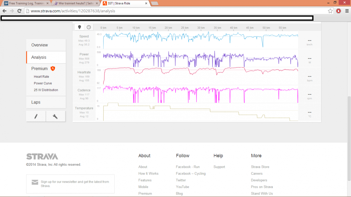
Task: Select the Analysis sidebar item
Action: pyautogui.click(x=46, y=57)
